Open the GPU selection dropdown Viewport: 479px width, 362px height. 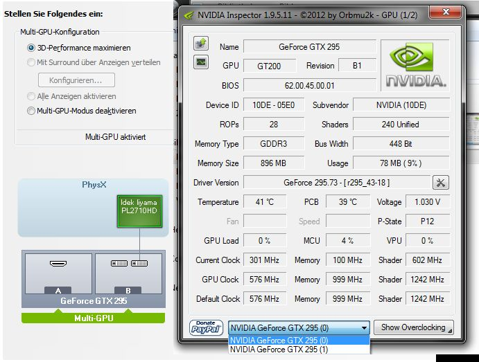(x=299, y=328)
